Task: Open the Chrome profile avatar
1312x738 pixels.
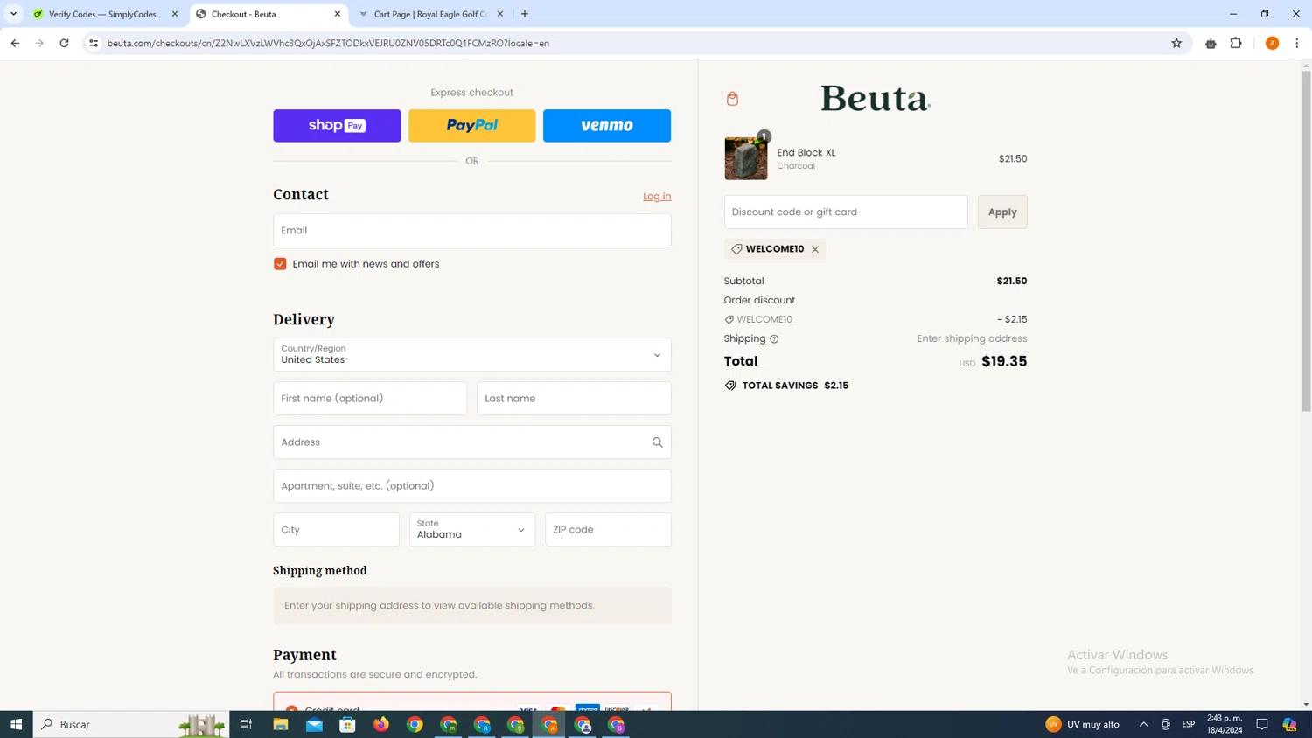Action: [1272, 43]
